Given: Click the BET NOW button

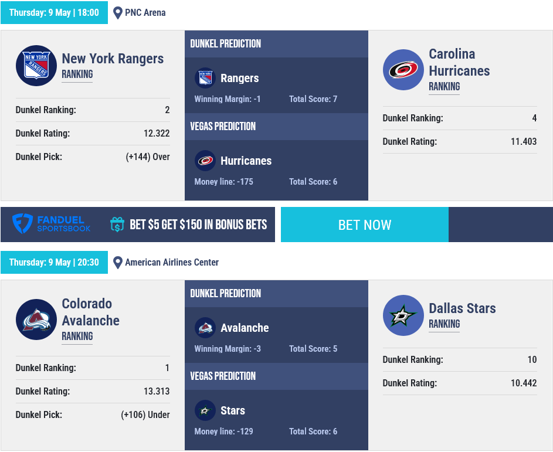Looking at the screenshot, I should pyautogui.click(x=365, y=225).
